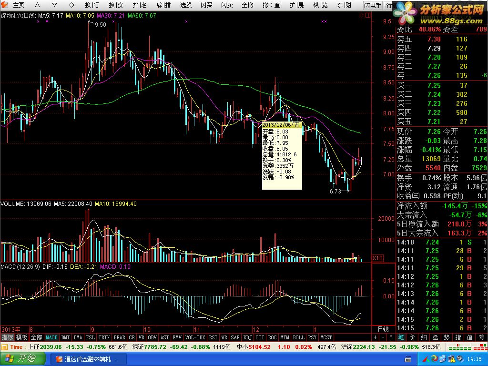This screenshot has height=366, width=488.
Task: Open the 选股 menu item
Action: coord(186,5)
